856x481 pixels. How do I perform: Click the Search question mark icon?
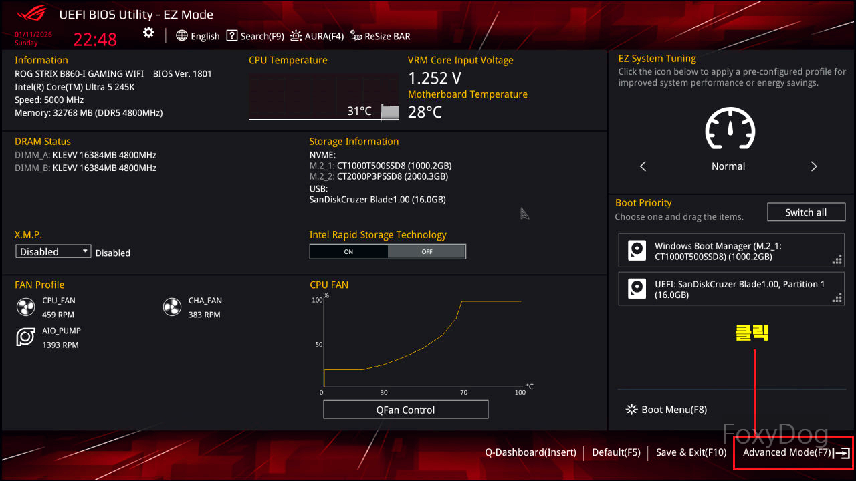232,35
